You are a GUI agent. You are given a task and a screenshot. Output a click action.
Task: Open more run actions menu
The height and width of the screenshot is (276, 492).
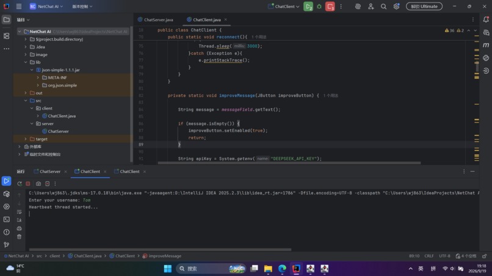coord(341,6)
